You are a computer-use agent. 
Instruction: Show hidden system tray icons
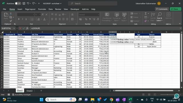pyautogui.click(x=138, y=100)
